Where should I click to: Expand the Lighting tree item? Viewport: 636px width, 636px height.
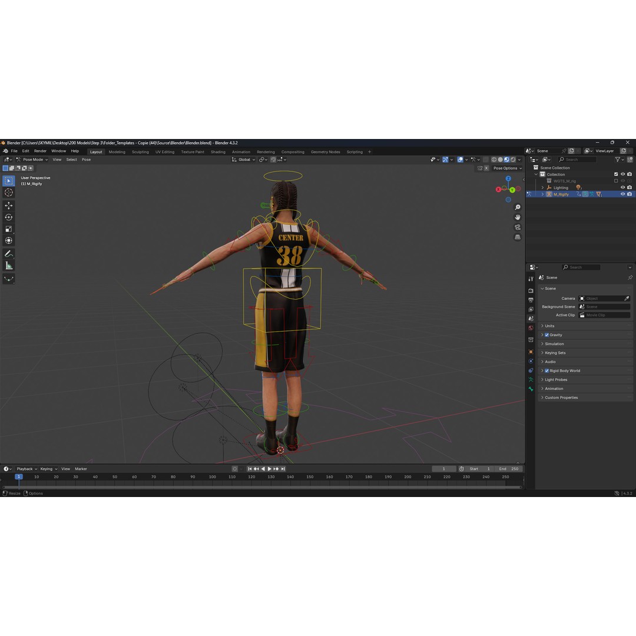(543, 188)
